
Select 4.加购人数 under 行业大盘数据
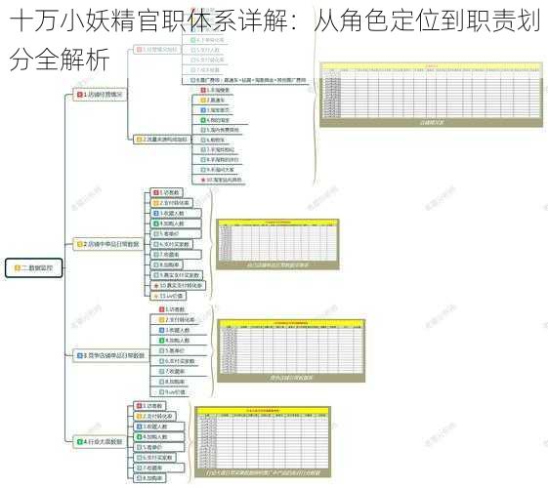159,437
